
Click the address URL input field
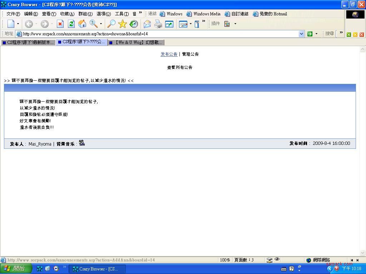click(157, 34)
